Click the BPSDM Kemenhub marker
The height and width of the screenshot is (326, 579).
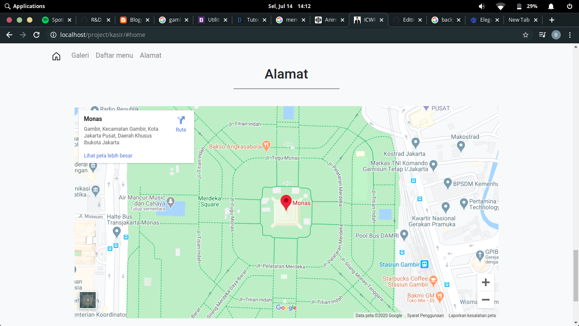(448, 183)
